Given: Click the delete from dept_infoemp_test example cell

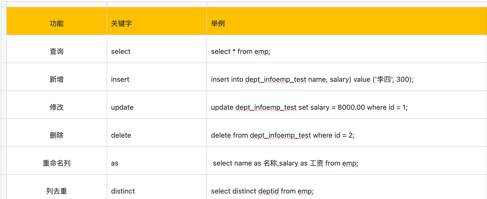Looking at the screenshot, I should click(x=283, y=135).
